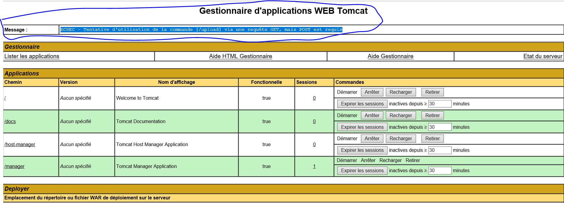
Task: Expire sessions for Tomcat Manager Application row
Action: tap(362, 171)
